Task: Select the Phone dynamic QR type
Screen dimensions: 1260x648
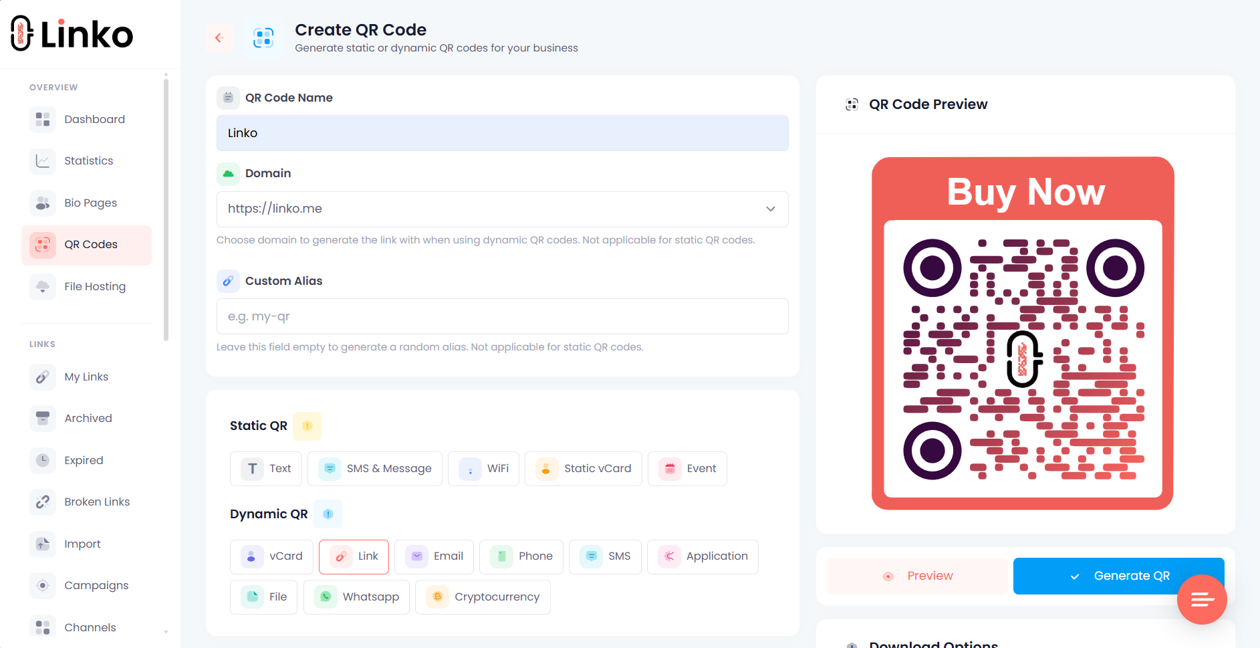Action: point(521,557)
